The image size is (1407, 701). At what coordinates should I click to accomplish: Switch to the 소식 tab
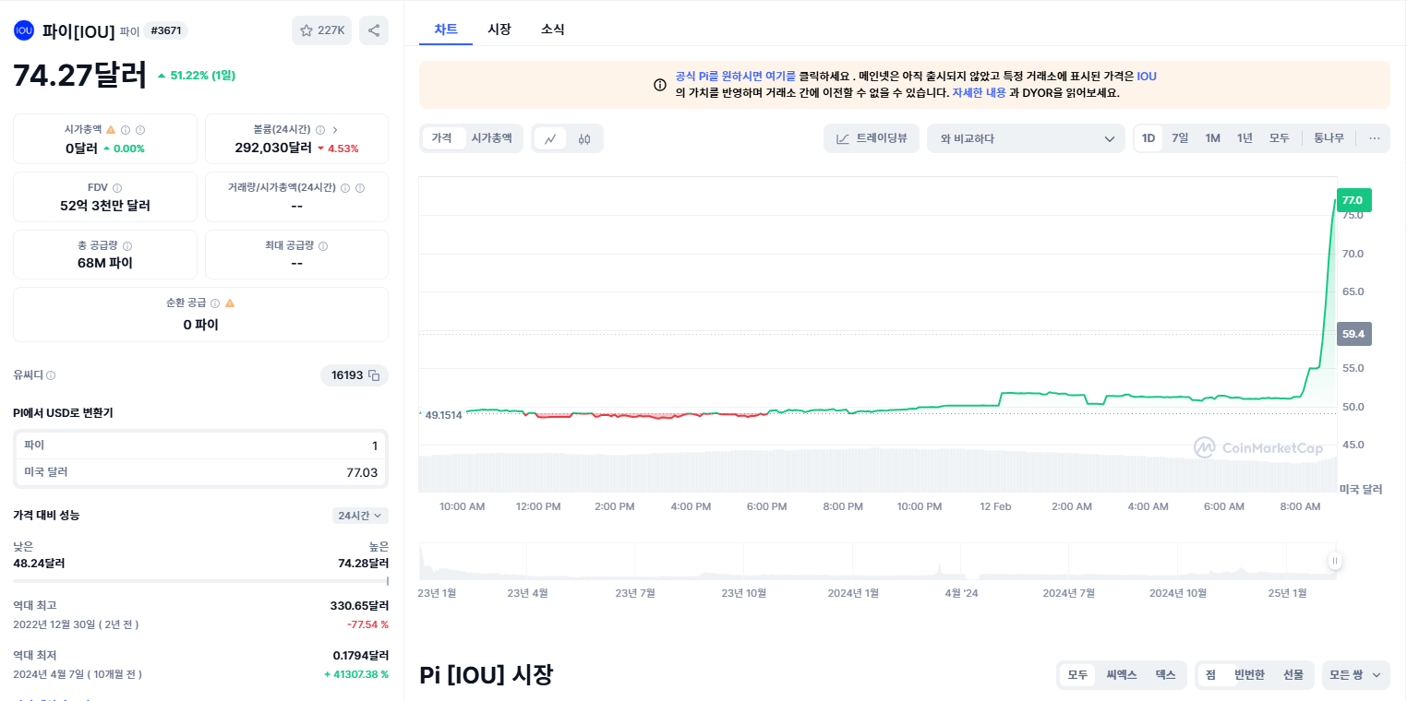(x=553, y=30)
